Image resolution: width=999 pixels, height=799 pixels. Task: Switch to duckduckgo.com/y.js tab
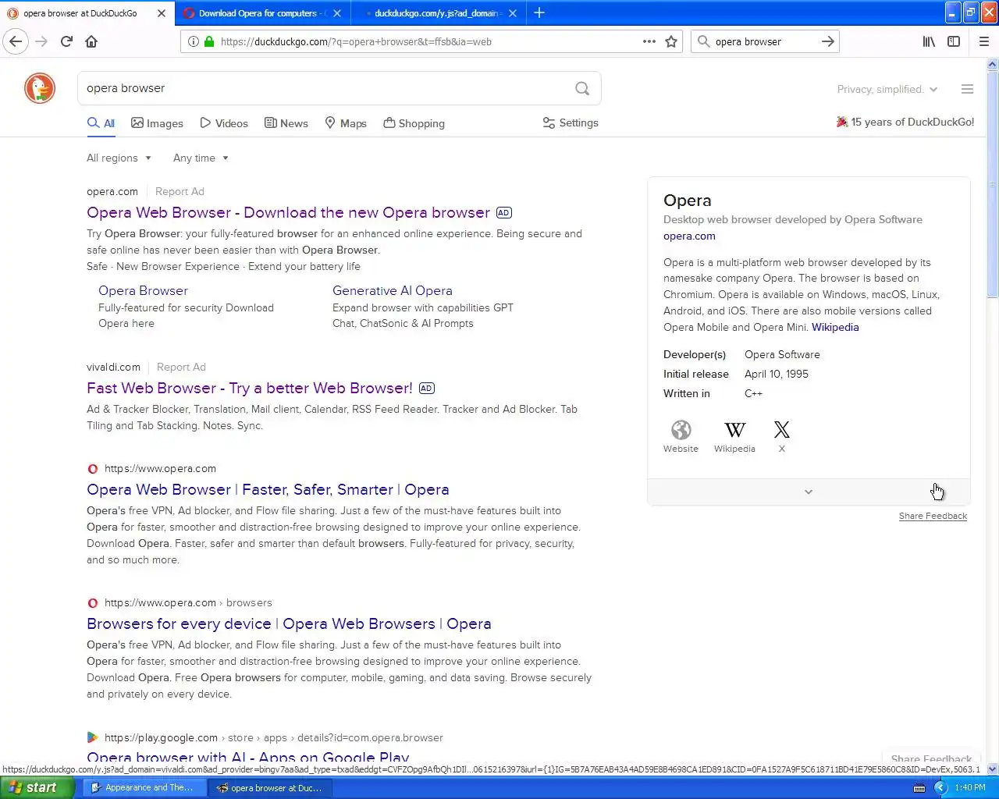437,13
